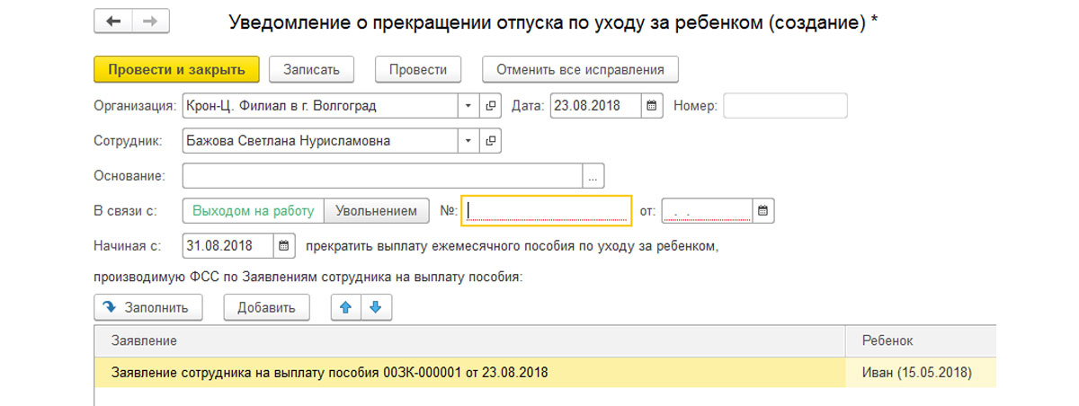Screen dimensions: 1079x406
Task: Select the 'Увольнением' option
Action: [x=376, y=211]
